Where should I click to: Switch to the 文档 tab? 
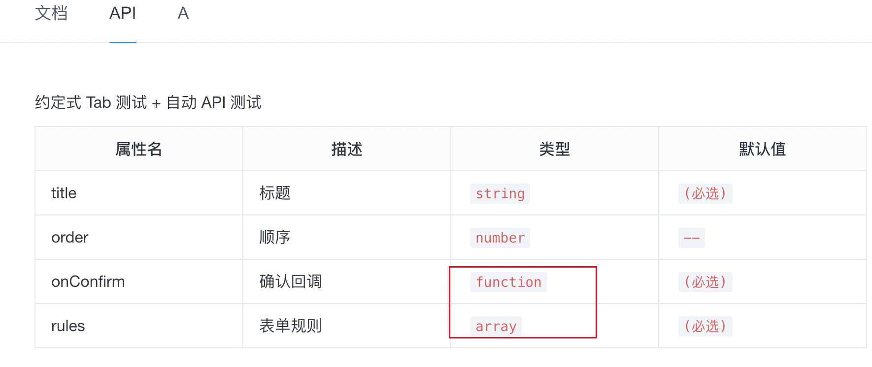coord(51,13)
